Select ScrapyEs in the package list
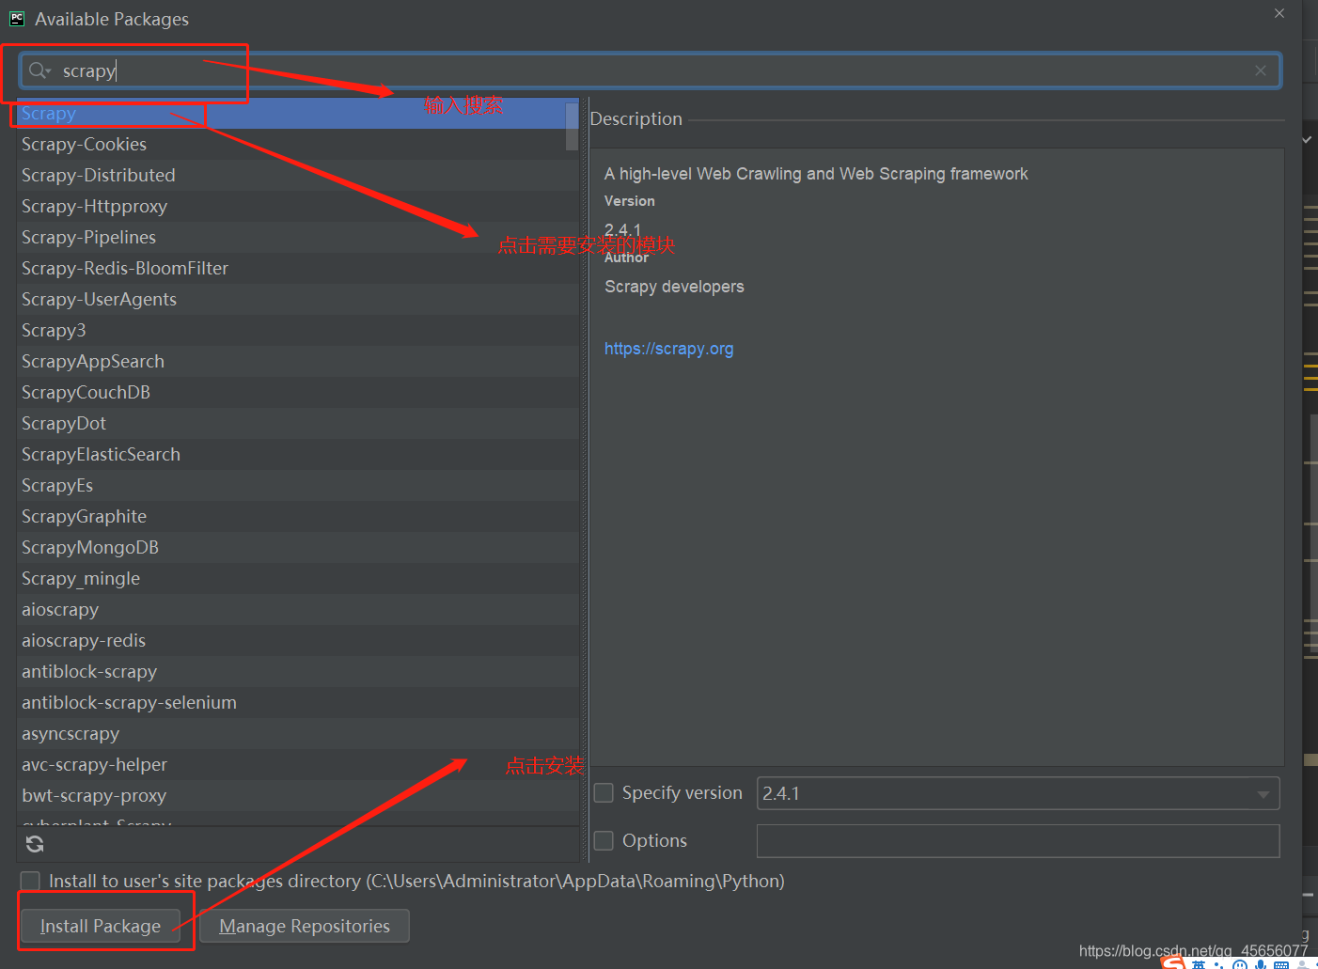Screen dimensions: 1318x969 [x=297, y=485]
